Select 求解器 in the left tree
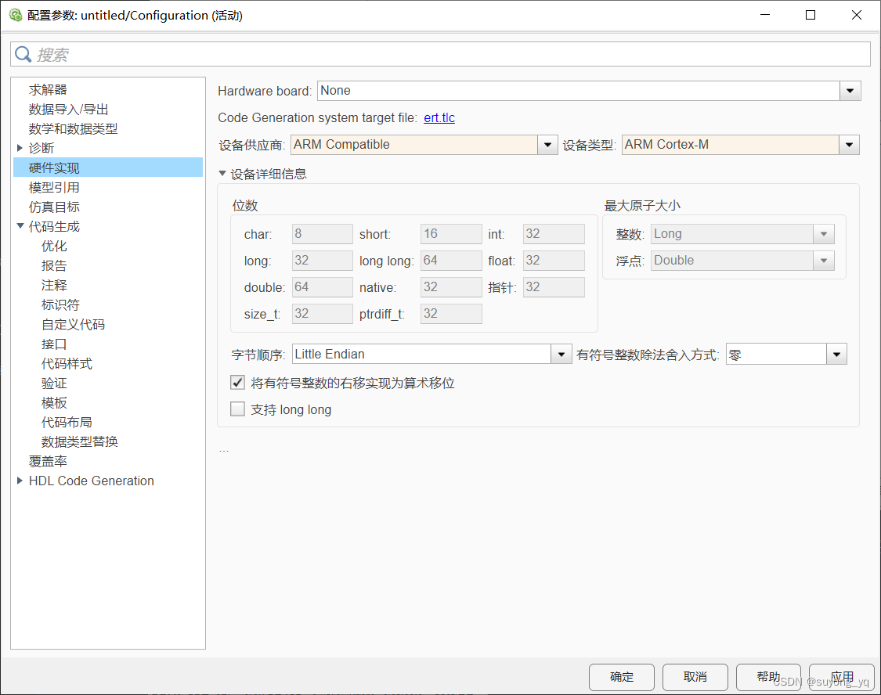881x695 pixels. [x=48, y=90]
